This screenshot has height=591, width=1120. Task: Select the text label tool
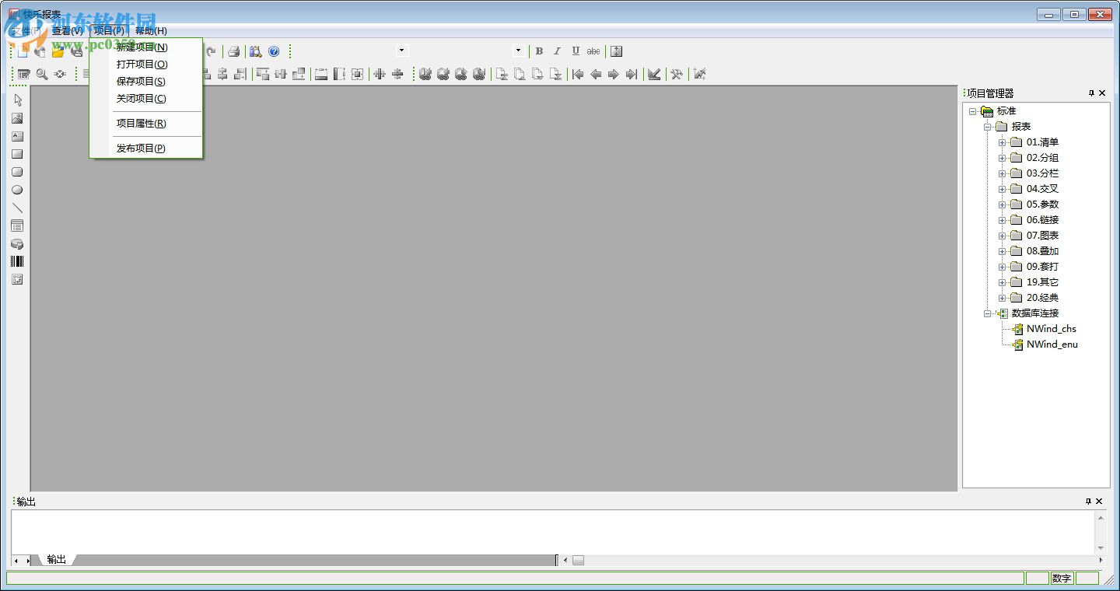(x=17, y=136)
